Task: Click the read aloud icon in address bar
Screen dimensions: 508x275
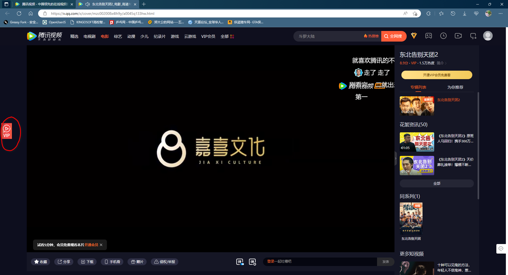Action: coord(405,13)
